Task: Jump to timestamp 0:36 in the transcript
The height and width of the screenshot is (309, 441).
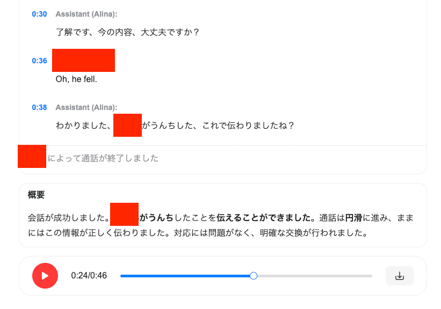Action: pos(39,61)
